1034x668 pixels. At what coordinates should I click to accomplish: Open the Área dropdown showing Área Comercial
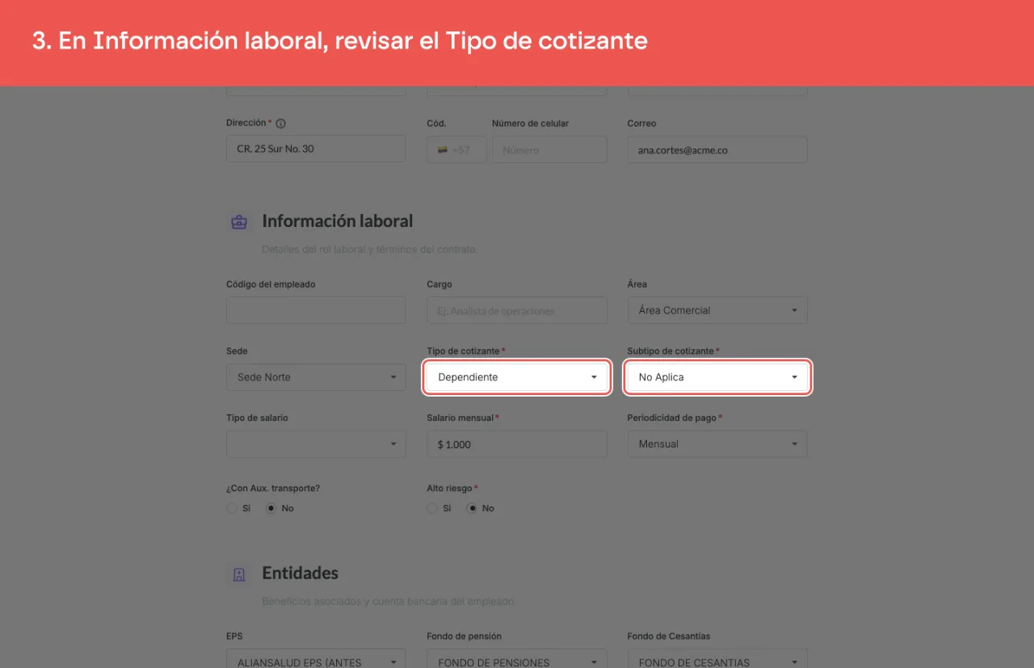coord(717,310)
